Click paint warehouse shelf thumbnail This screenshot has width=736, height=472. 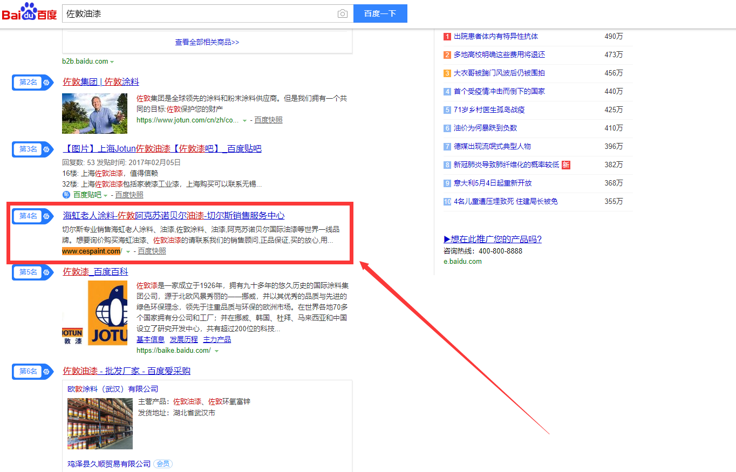100,423
